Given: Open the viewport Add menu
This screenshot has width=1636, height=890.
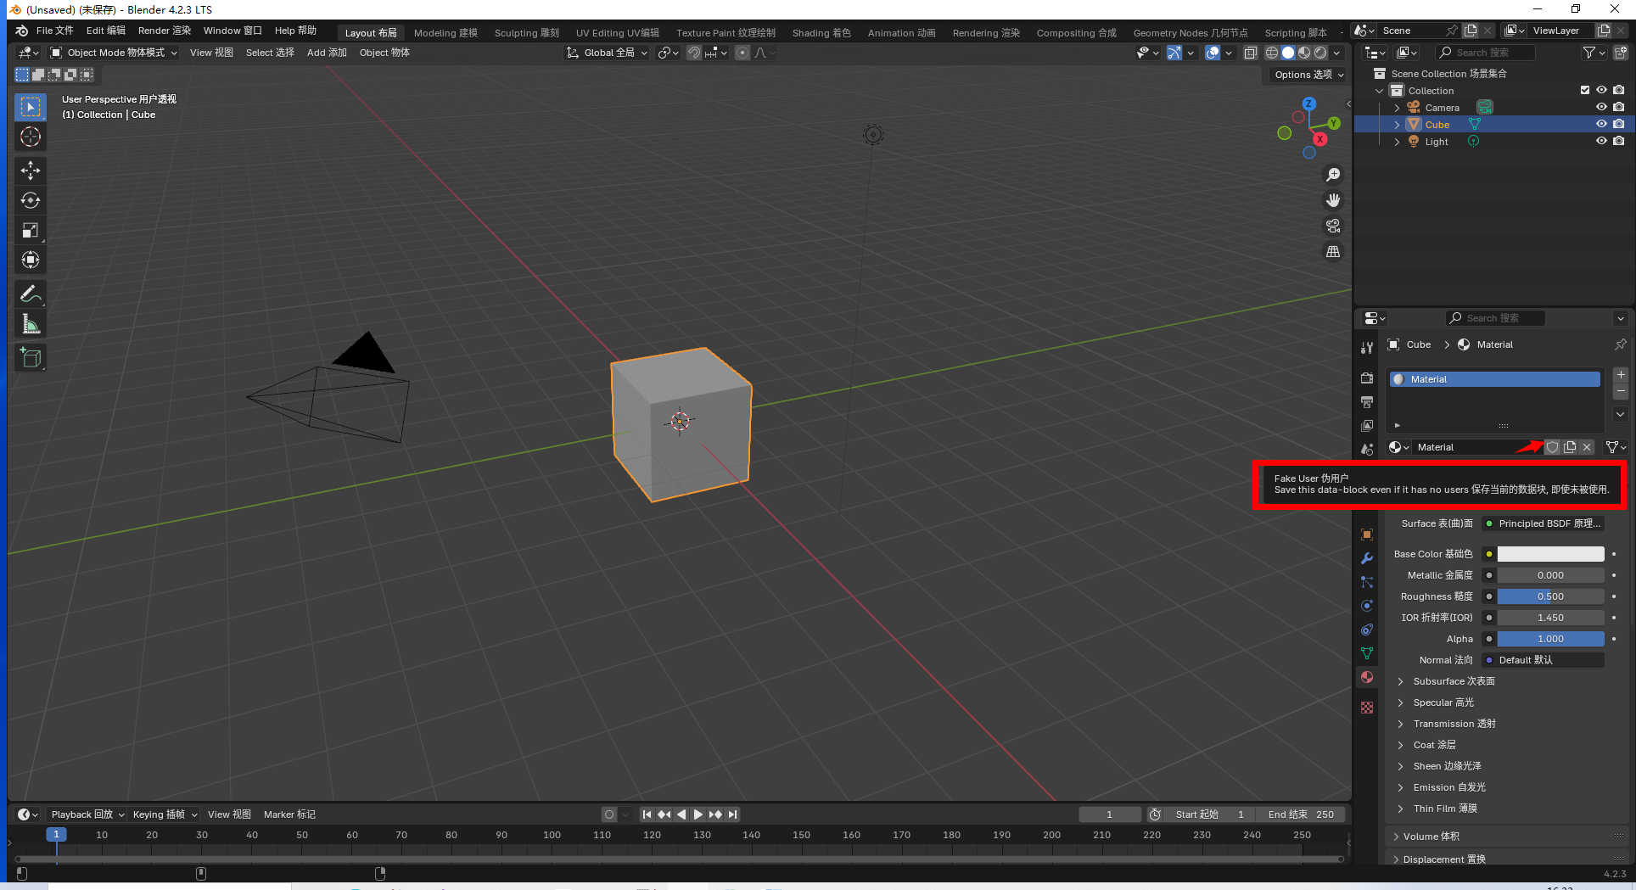Looking at the screenshot, I should 327,53.
